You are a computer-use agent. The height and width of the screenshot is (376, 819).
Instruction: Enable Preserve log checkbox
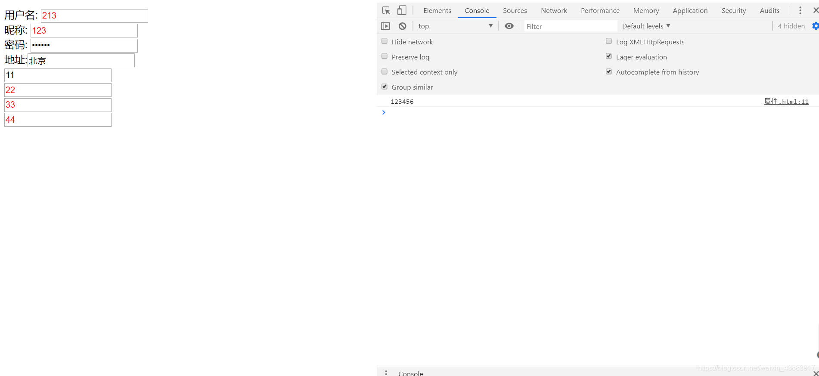pyautogui.click(x=385, y=56)
